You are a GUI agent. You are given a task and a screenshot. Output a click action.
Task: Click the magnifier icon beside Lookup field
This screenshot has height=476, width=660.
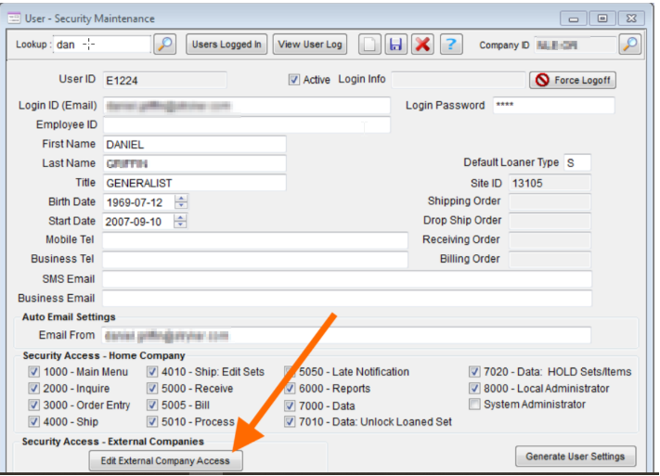click(x=164, y=44)
